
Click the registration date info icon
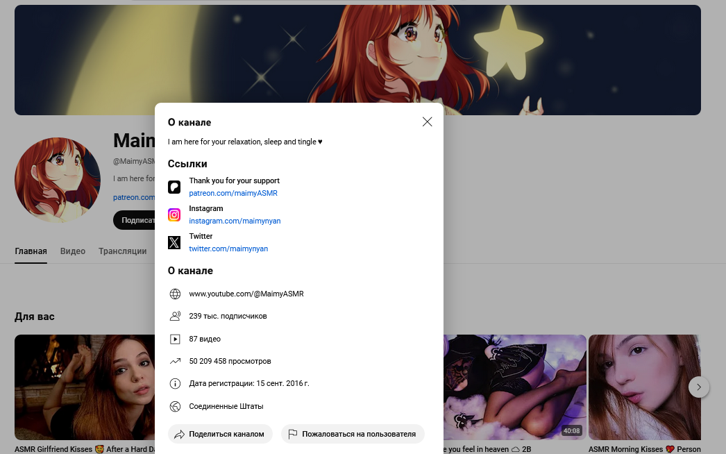175,384
